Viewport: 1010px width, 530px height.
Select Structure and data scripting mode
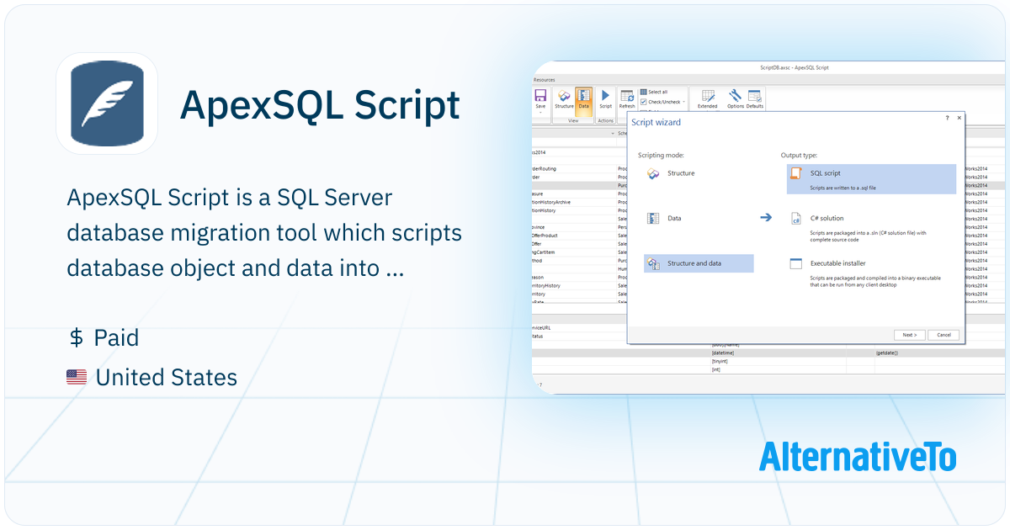pos(699,263)
